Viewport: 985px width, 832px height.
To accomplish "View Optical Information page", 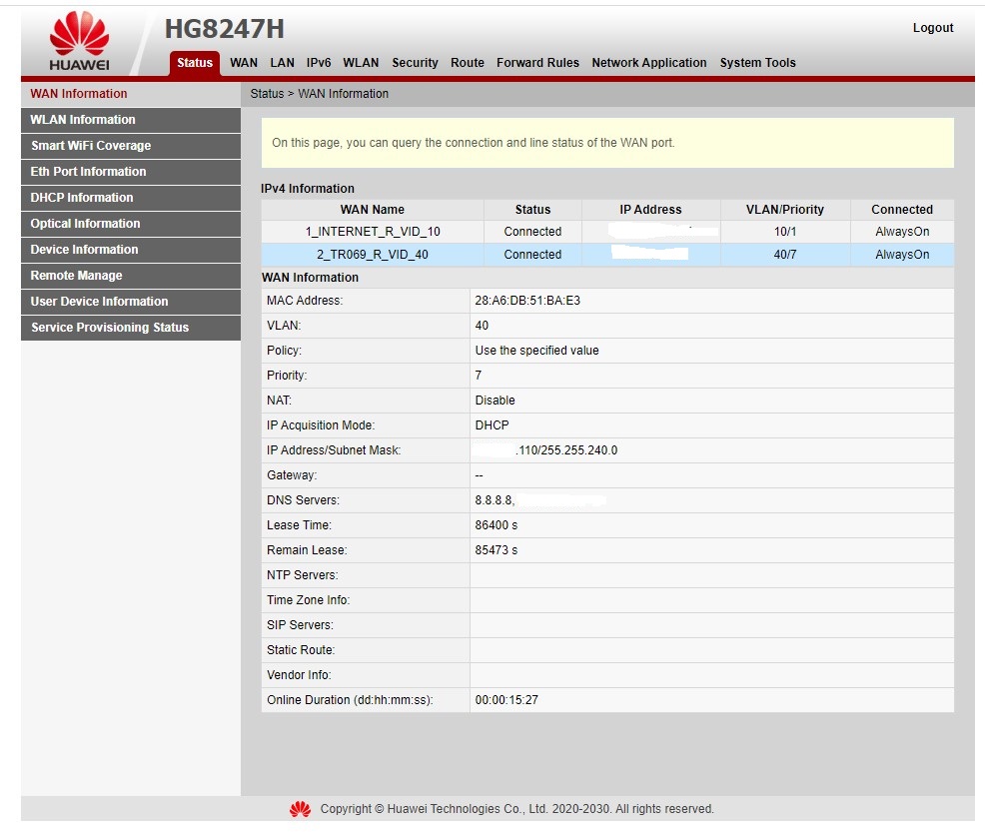I will (131, 224).
